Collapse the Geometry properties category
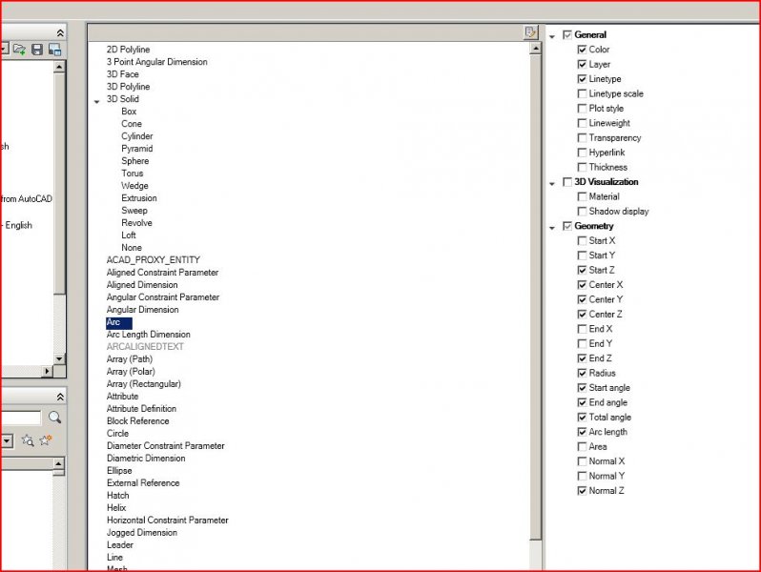 point(552,228)
